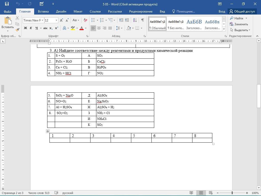
Task: Open the Paste (Вставить) clipboard button
Action: coord(7,24)
